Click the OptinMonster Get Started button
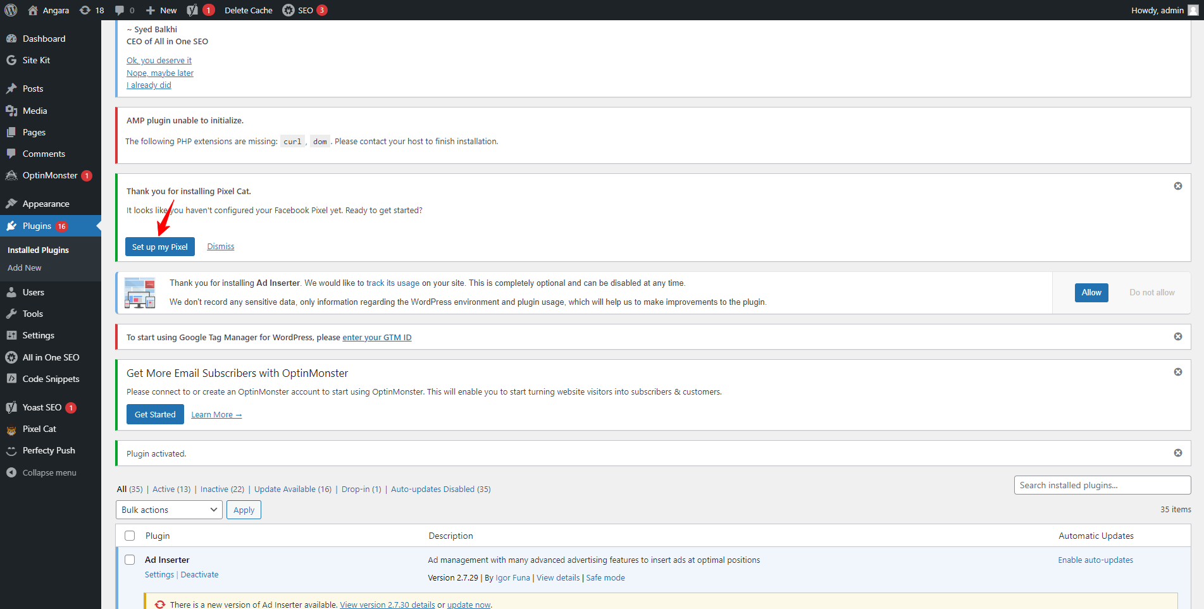This screenshot has height=609, width=1204. coord(155,414)
